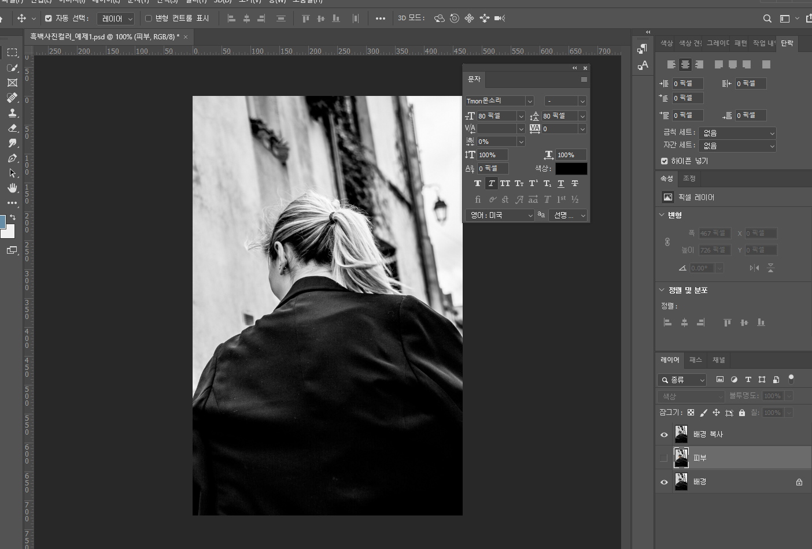This screenshot has width=812, height=549.
Task: Click the black text color swatch
Action: pos(571,169)
